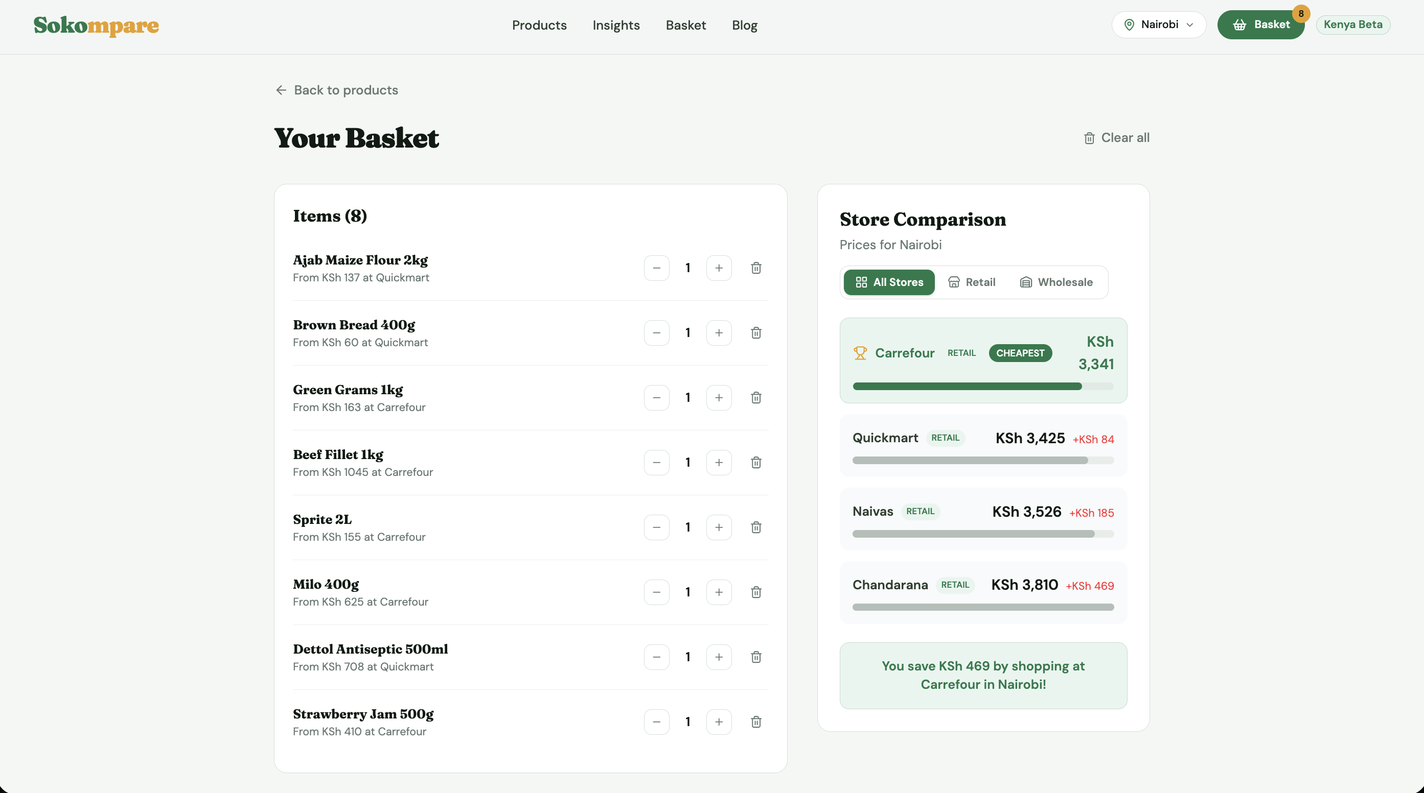Image resolution: width=1424 pixels, height=793 pixels.
Task: Click the "+KSh 469" Chandarana difference
Action: [1090, 586]
